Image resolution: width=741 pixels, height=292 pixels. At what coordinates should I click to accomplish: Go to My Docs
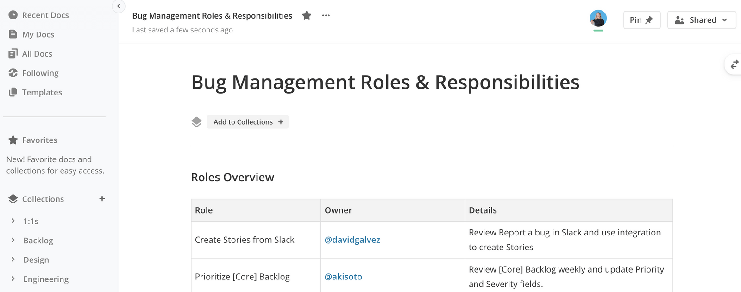(x=38, y=34)
